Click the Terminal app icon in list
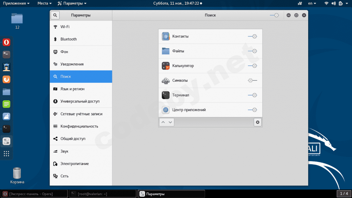352x198 pixels. (166, 95)
